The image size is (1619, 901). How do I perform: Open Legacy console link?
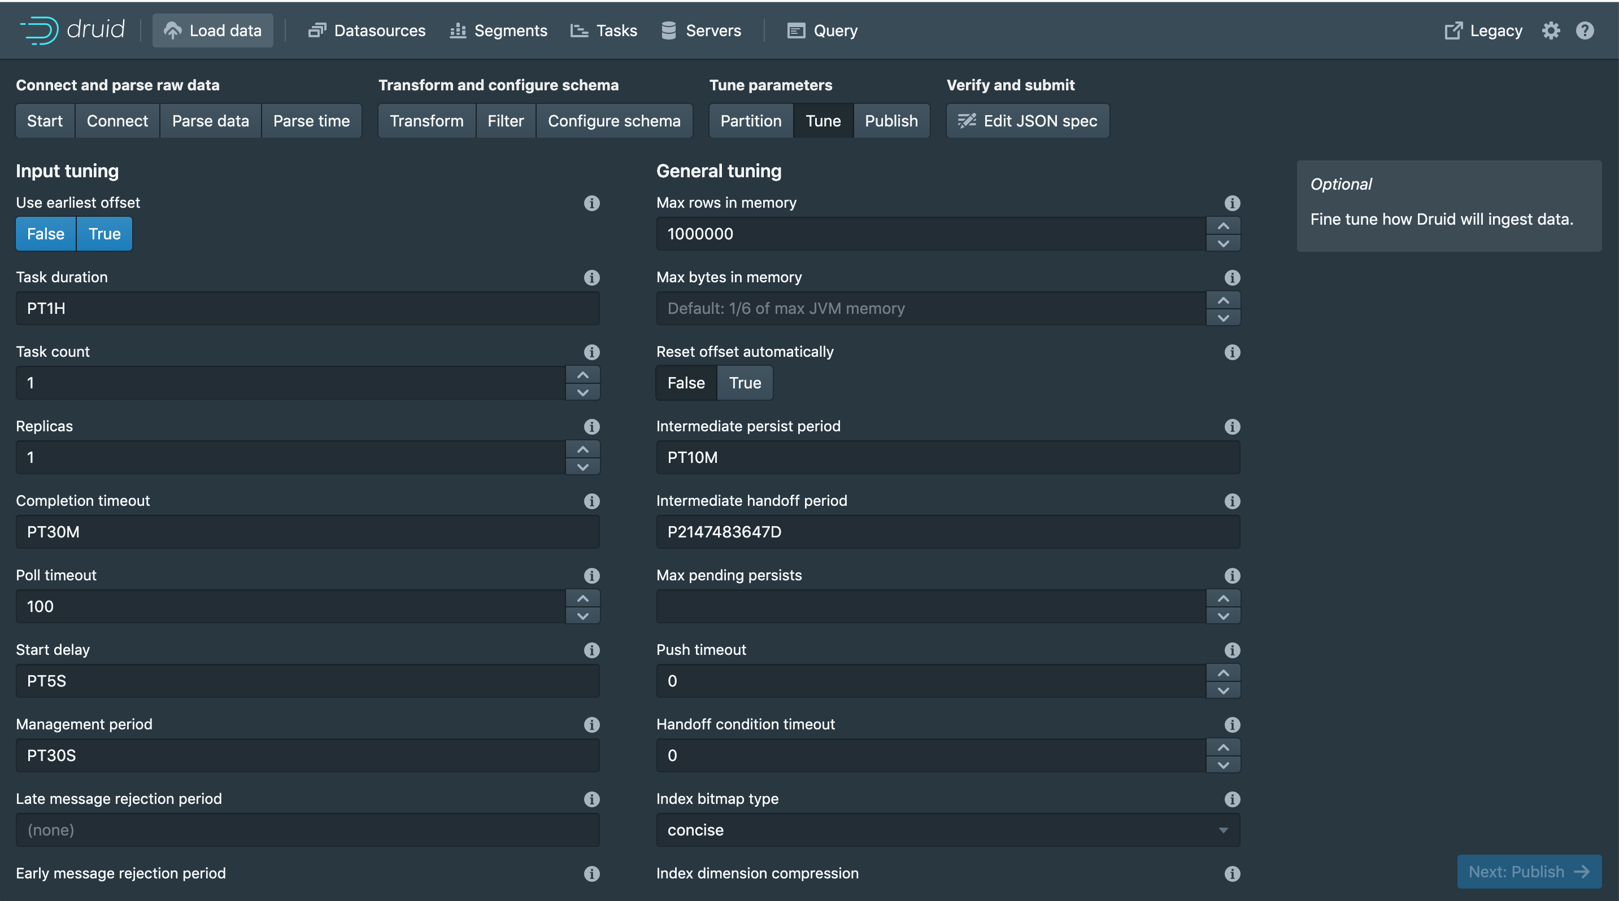(x=1483, y=30)
